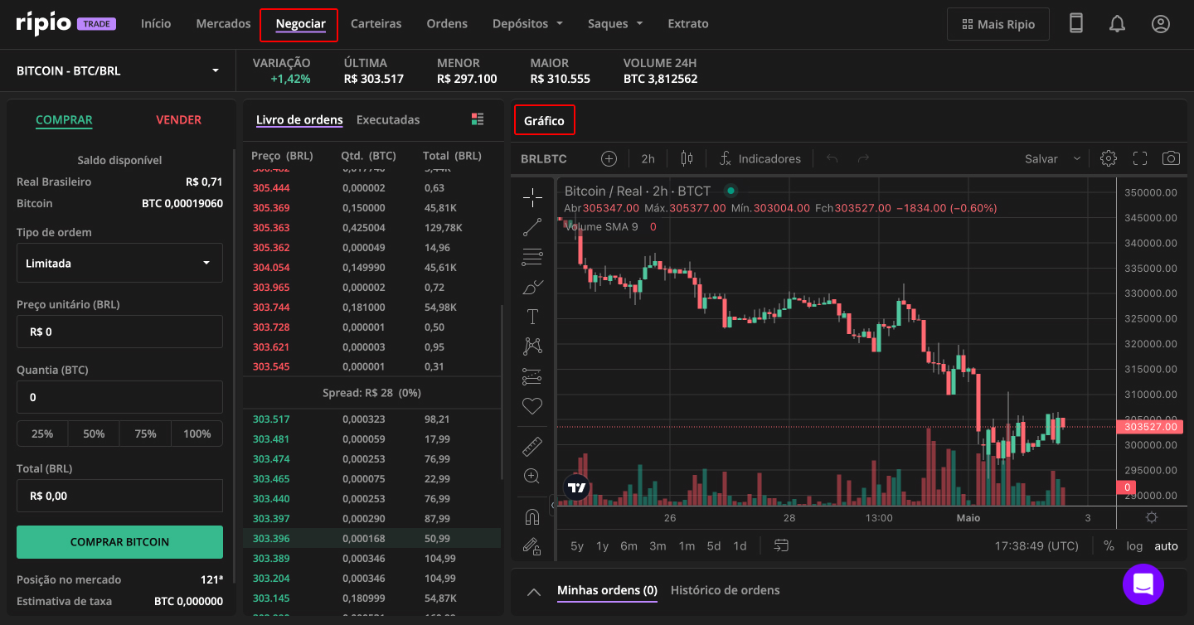Toggle magnet mode for drawings
This screenshot has width=1194, height=625.
[532, 517]
